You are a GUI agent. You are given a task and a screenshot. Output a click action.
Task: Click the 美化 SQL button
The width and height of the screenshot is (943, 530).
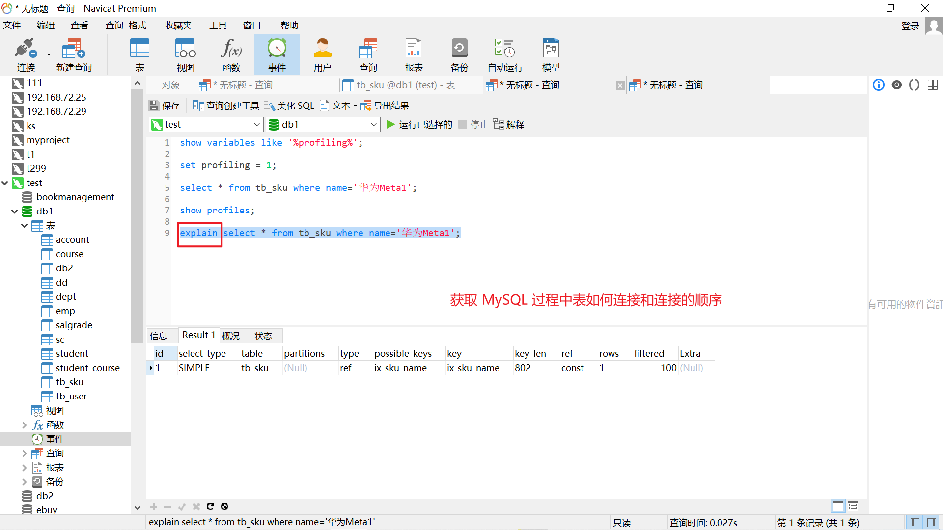coord(289,106)
